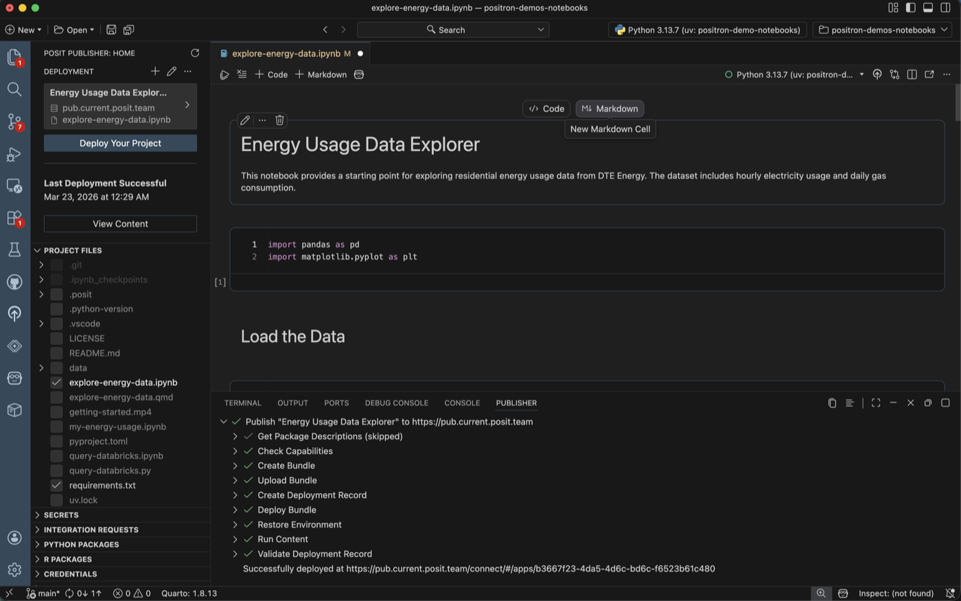
Task: Expand the R Packages section
Action: tap(121, 559)
